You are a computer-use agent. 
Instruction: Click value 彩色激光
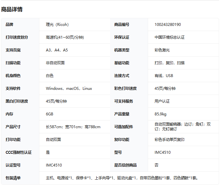point(162,50)
